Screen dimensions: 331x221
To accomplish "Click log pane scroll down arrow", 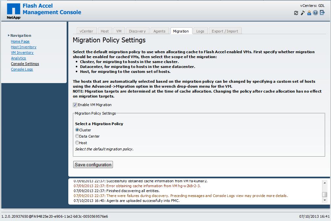I will (x=325, y=200).
